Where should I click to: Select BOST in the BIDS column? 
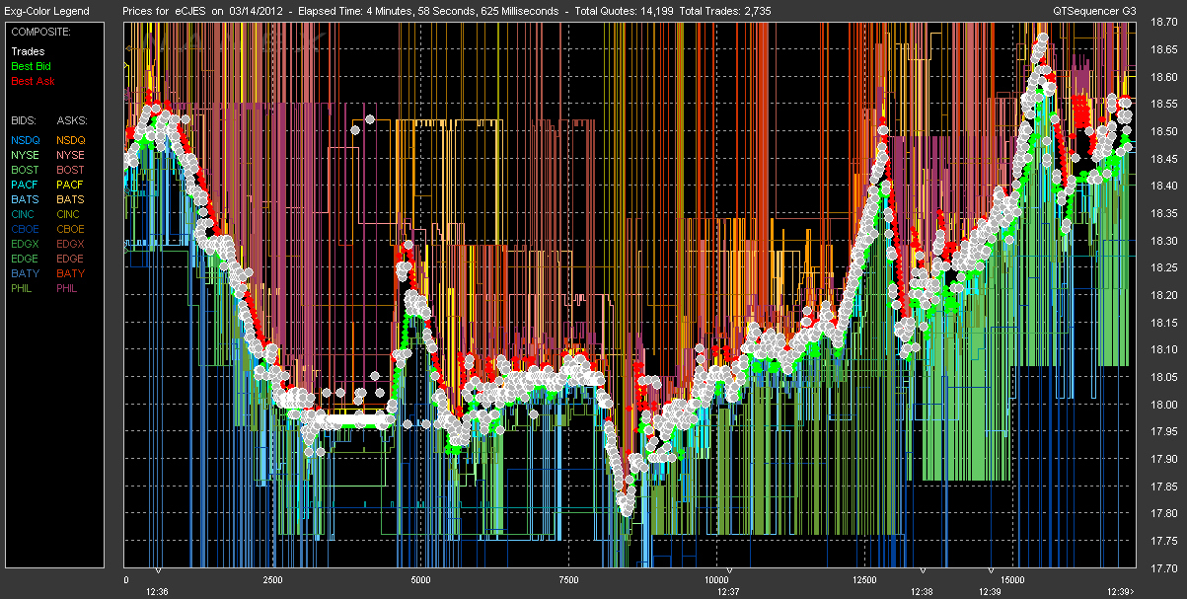pyautogui.click(x=26, y=170)
